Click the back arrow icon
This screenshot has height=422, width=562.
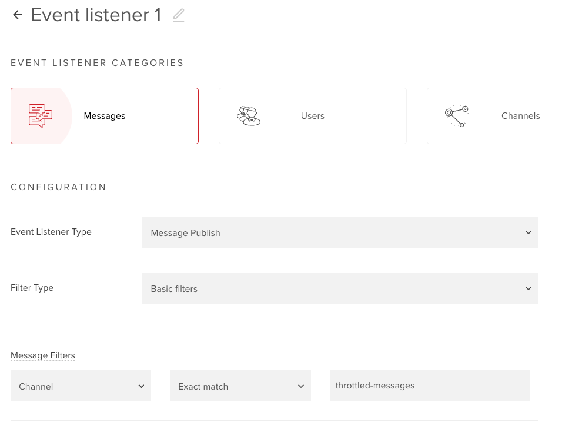tap(17, 15)
